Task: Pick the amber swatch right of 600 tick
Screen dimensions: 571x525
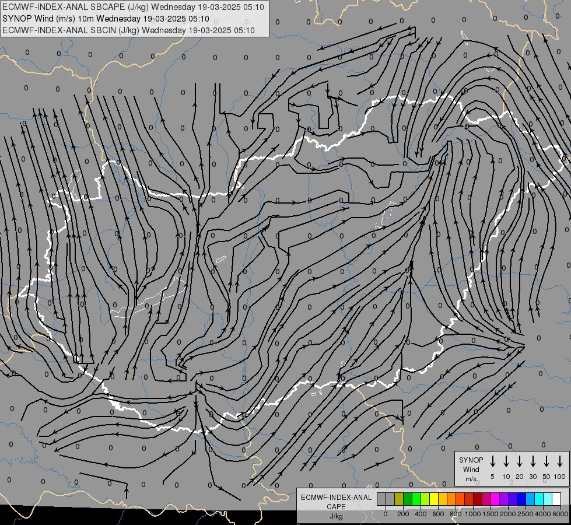Action: pyautogui.click(x=443, y=499)
